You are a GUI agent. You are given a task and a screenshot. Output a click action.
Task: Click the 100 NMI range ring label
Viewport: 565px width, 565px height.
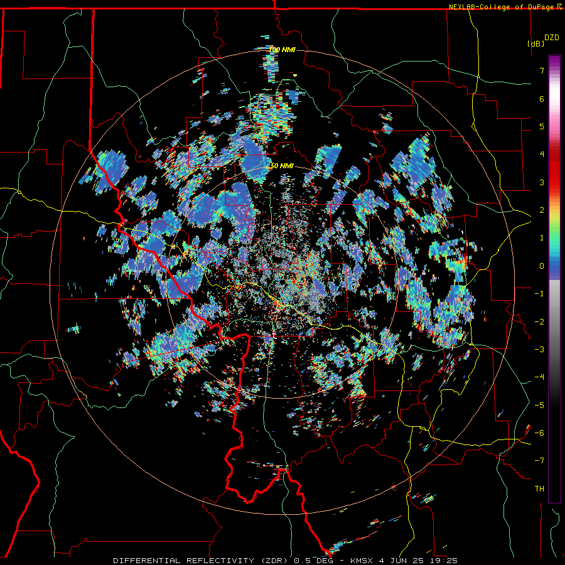tap(282, 50)
